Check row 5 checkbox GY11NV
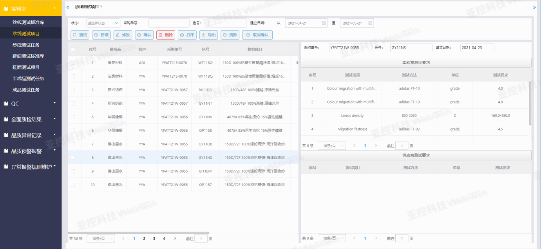Image resolution: width=541 pixels, height=249 pixels. (x=73, y=117)
